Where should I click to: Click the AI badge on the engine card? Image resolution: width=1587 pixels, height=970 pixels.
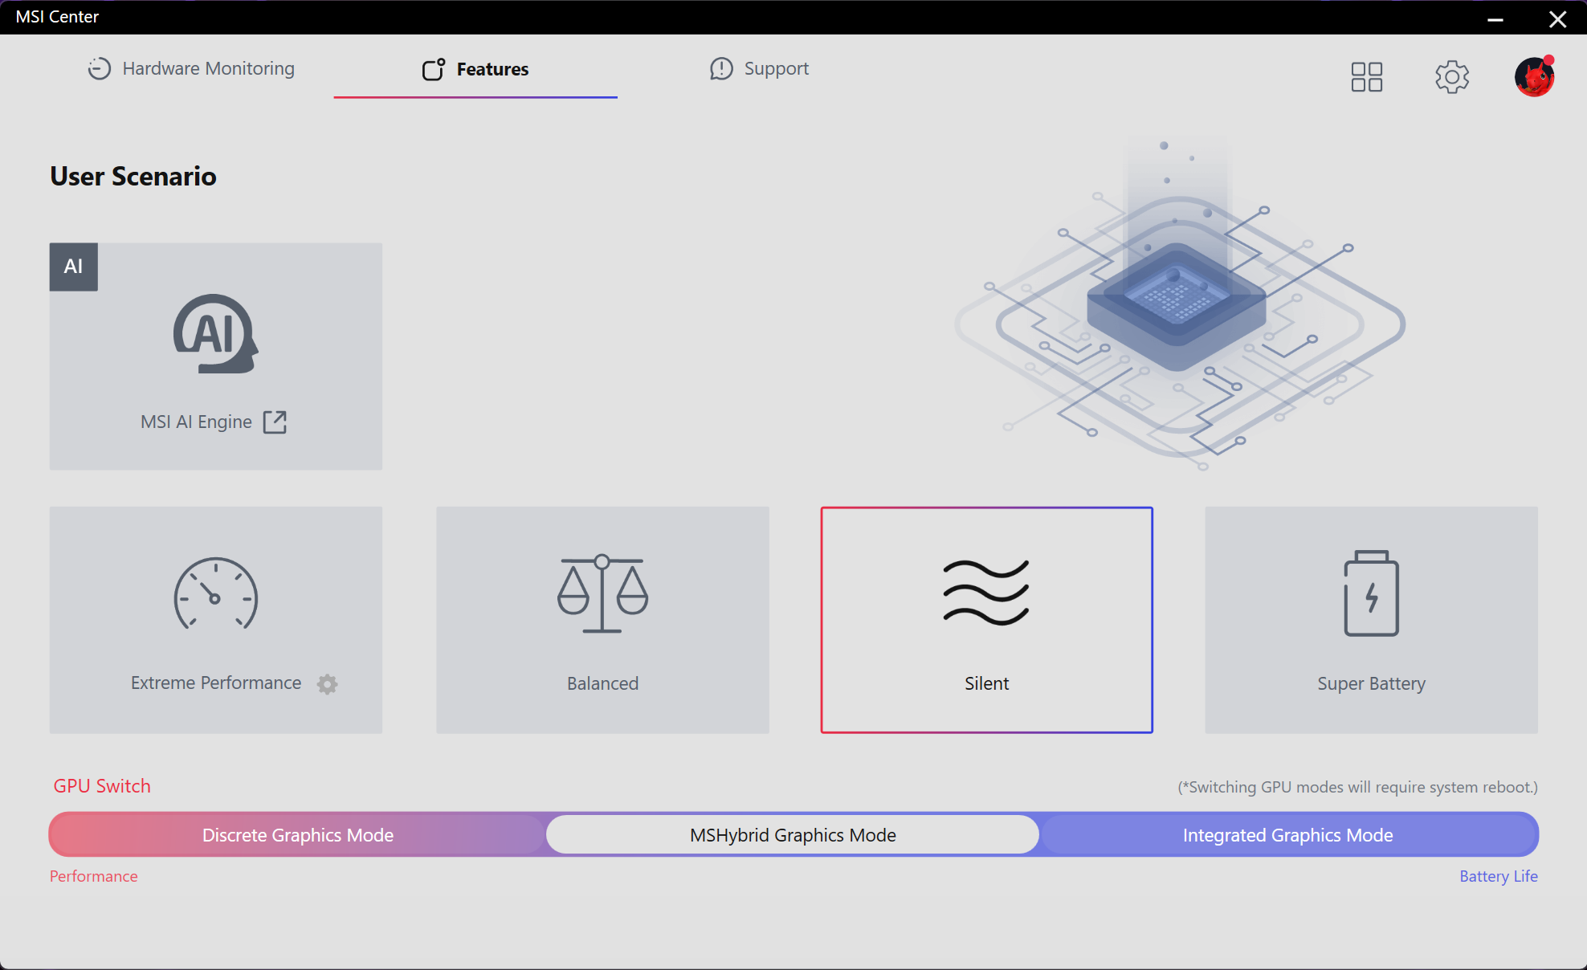click(74, 267)
